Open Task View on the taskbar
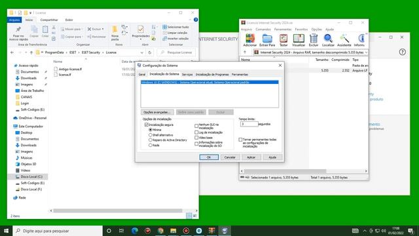419x236 pixels. [x=121, y=230]
